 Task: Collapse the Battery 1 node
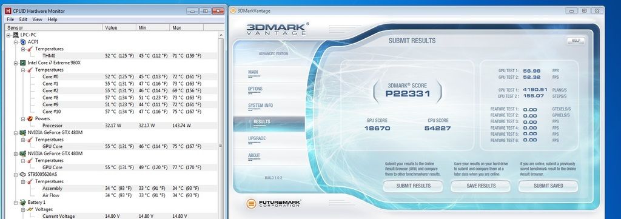(x=15, y=203)
